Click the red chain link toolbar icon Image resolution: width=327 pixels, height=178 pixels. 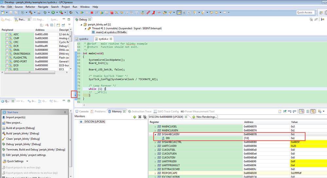(148, 12)
